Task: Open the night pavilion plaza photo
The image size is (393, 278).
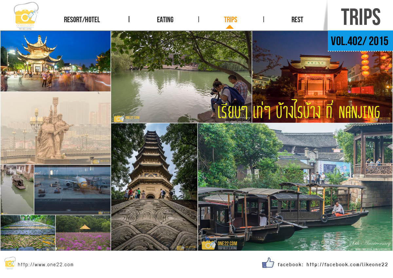Action: click(55, 61)
